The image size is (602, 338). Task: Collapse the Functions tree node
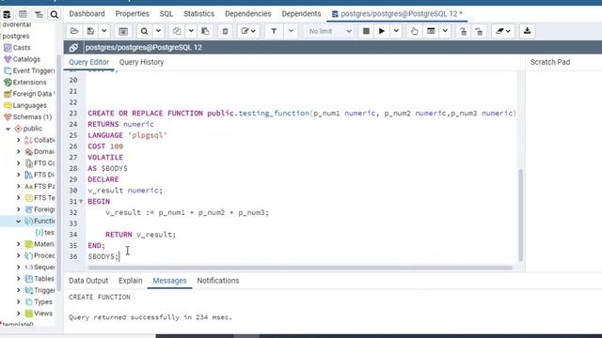coord(19,222)
